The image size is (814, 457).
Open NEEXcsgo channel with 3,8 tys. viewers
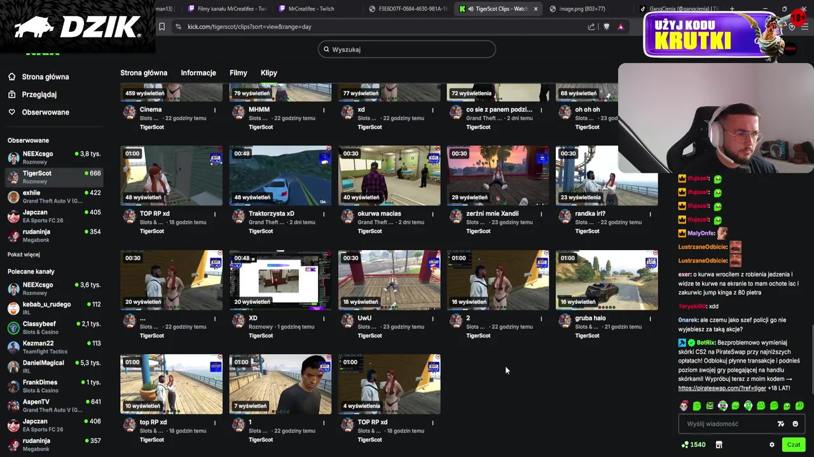pyautogui.click(x=53, y=158)
